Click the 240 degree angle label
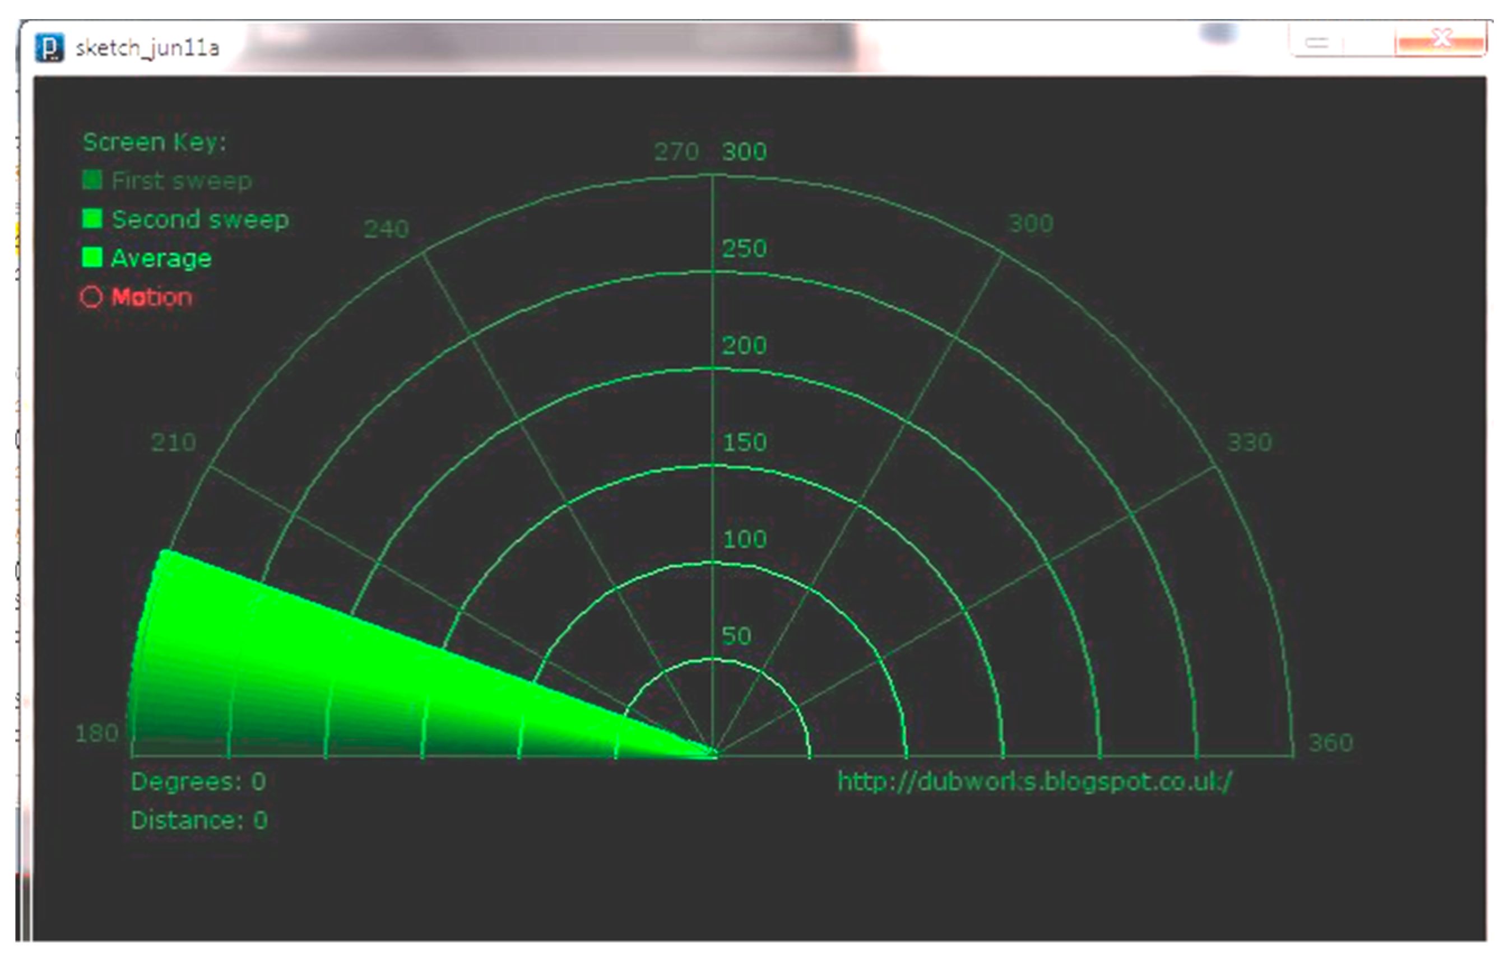 click(x=386, y=229)
